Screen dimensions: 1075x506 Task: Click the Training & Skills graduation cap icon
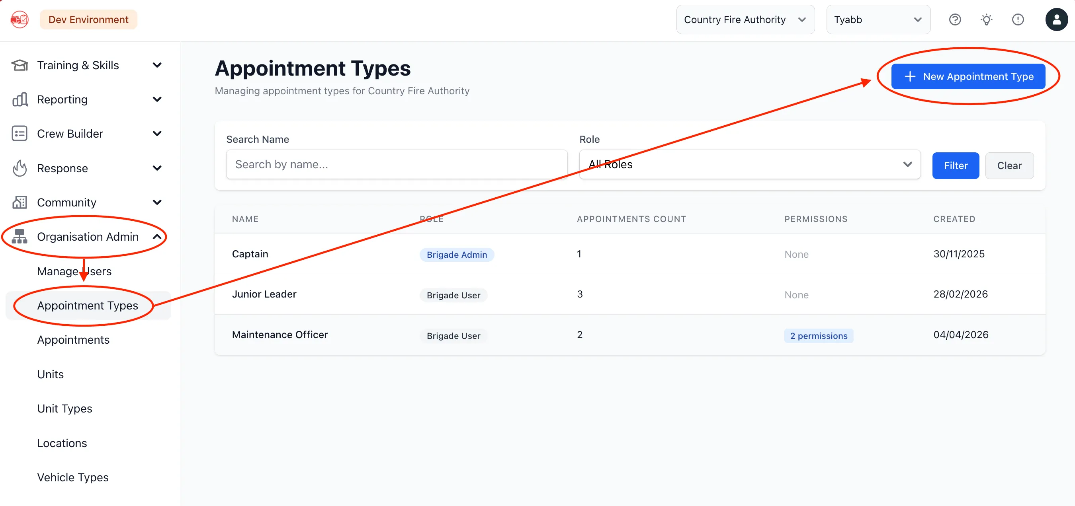tap(20, 66)
